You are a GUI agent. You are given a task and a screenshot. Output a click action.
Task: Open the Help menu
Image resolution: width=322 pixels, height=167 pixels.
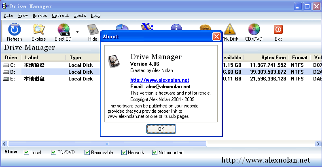coord(96,16)
